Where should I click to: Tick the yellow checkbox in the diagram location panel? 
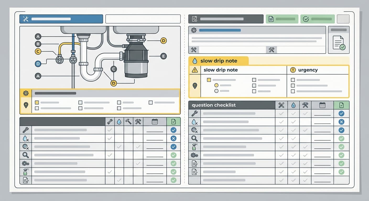37,103
